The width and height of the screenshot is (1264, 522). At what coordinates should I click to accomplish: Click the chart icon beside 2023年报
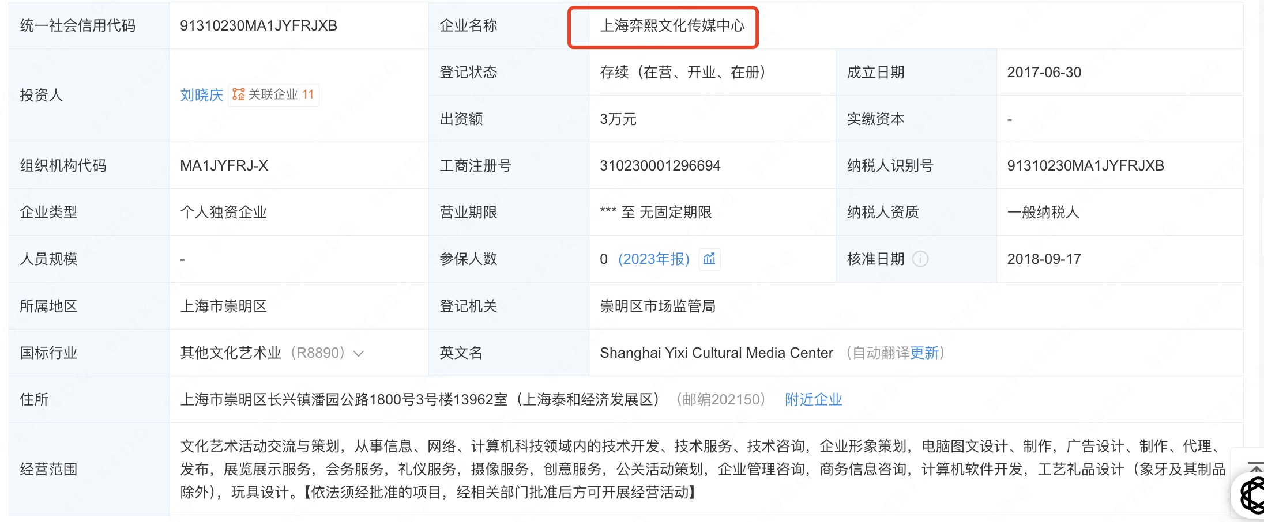coord(709,259)
